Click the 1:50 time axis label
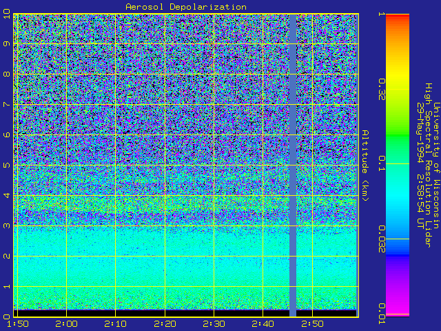Screen dimensions: 441x331 coord(18,324)
